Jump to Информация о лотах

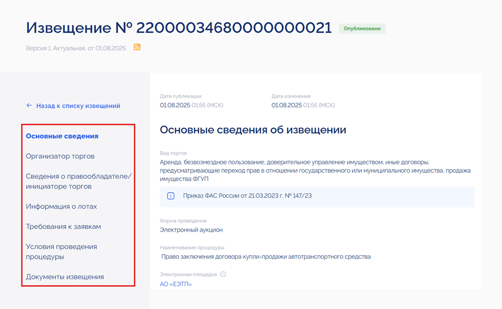pos(61,207)
